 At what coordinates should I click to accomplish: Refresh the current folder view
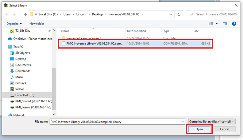click(179, 14)
